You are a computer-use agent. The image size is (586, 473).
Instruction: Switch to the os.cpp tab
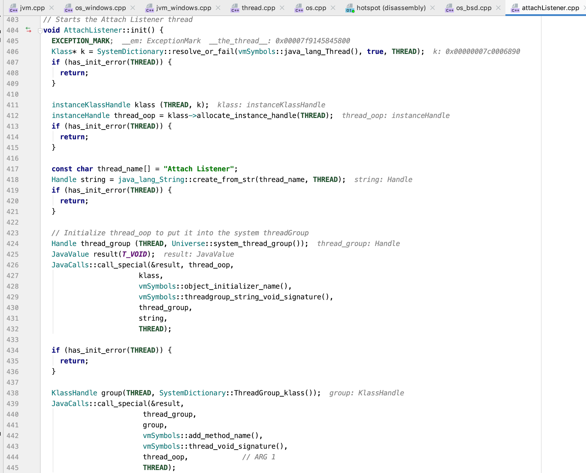(x=316, y=8)
